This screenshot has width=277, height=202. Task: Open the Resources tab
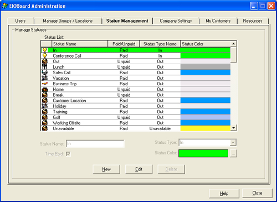253,21
